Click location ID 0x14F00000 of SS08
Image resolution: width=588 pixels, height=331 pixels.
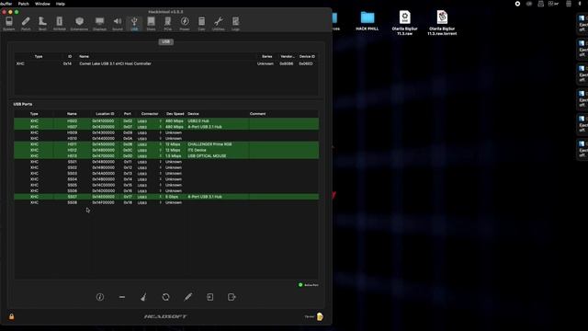click(x=103, y=202)
